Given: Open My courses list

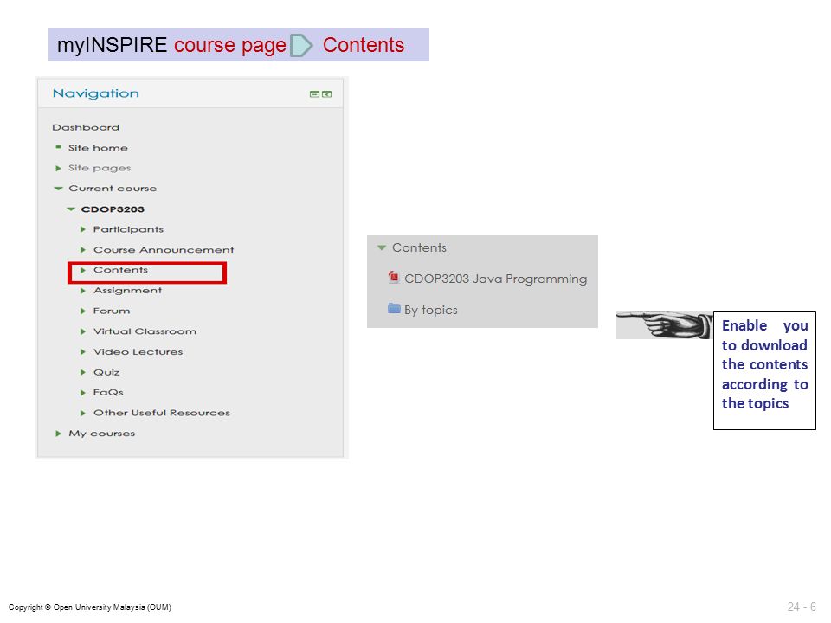Looking at the screenshot, I should (102, 434).
